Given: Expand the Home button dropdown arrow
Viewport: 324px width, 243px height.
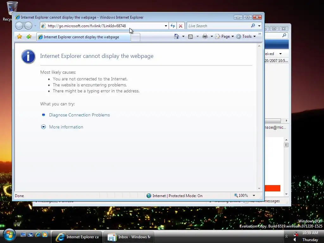Looking at the screenshot, I should tap(183, 36).
